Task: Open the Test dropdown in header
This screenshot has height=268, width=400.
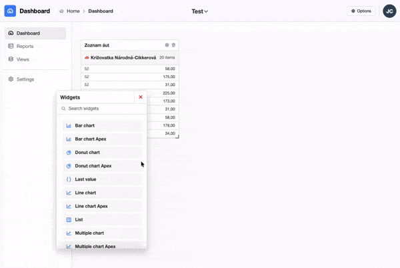Action: pos(200,11)
